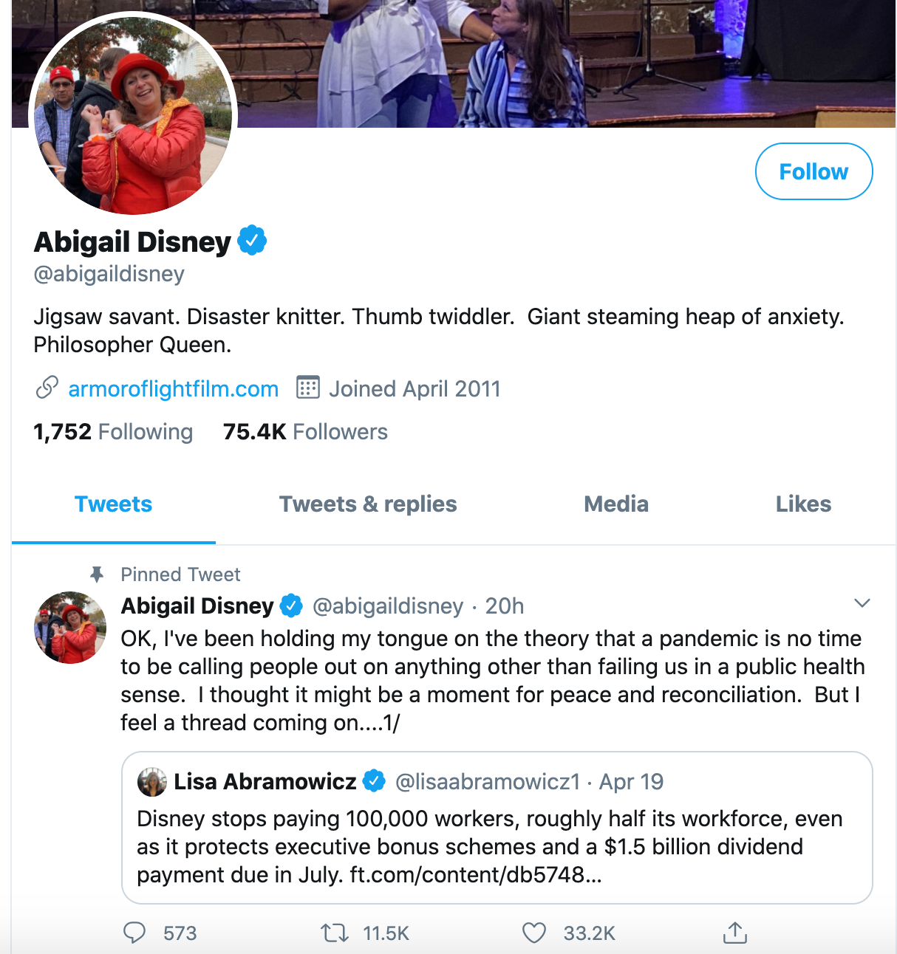
Task: Follow Abigail Disney
Action: coord(814,171)
